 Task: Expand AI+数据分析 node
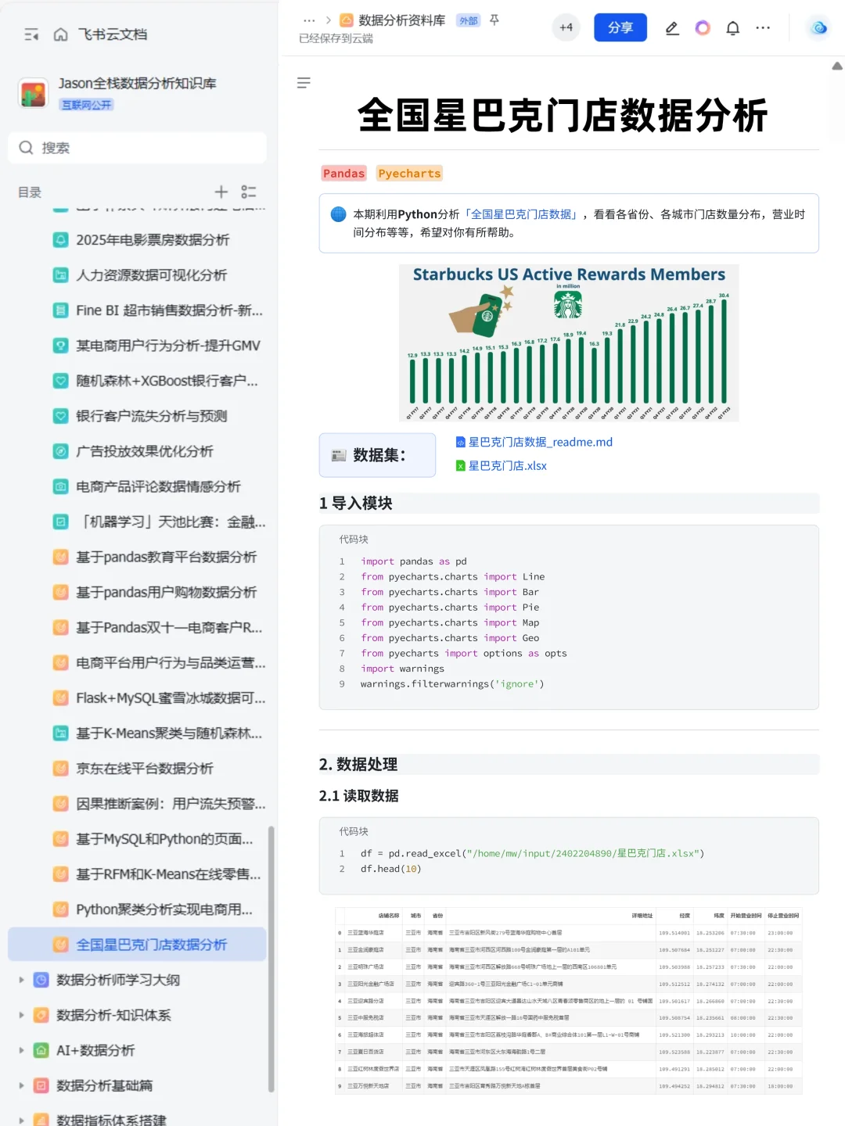[x=21, y=1050]
